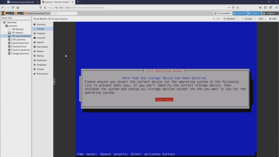Open the Task History menu item
279x157 pixels.
42,47
